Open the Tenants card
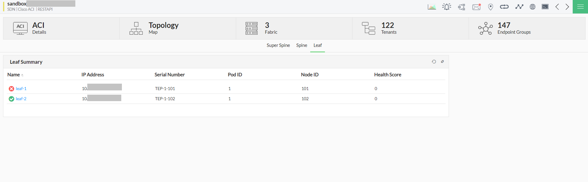This screenshot has height=182, width=588. (410, 28)
